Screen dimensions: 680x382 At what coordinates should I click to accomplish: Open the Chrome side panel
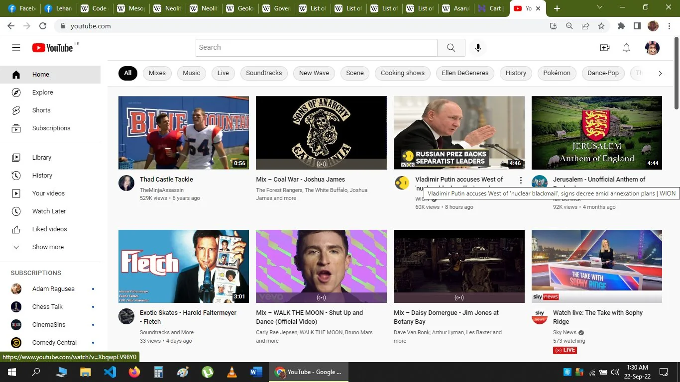[x=637, y=26]
